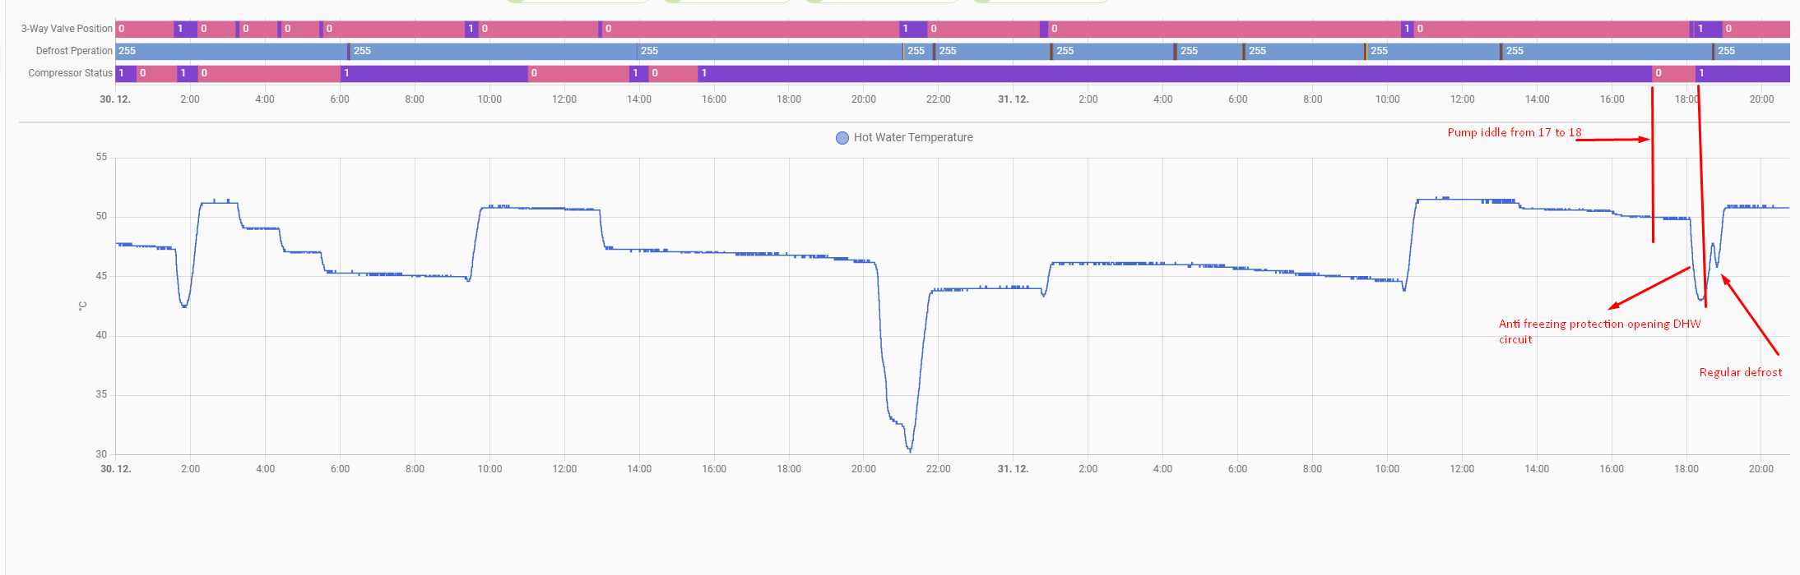Select the Defrost Pperation row label

click(74, 51)
